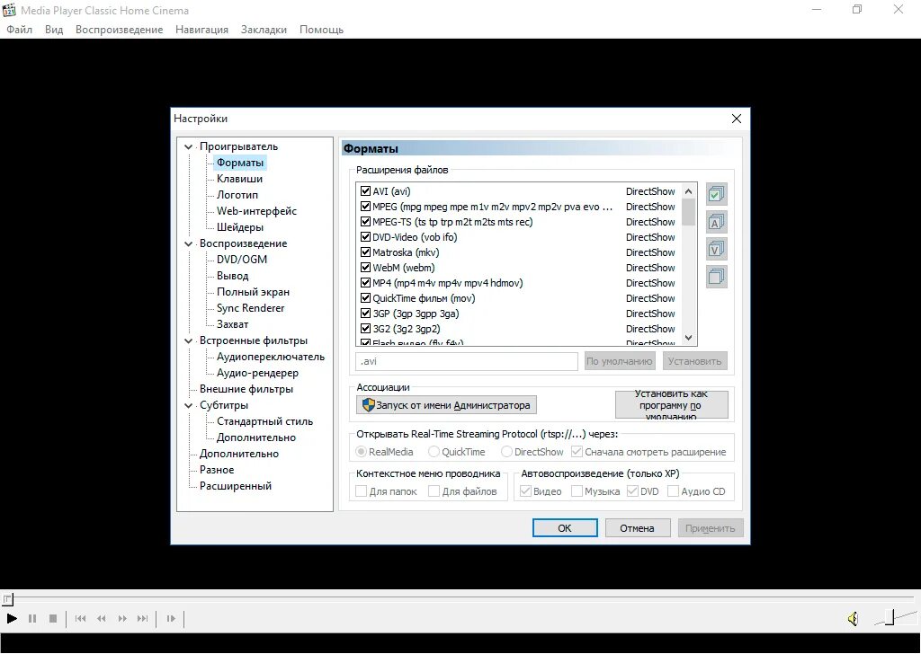The height and width of the screenshot is (654, 921).
Task: Toggle the MP4 format checkbox
Action: [x=365, y=283]
